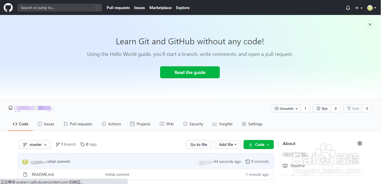
Task: Open Pull requests in top navigation
Action: 118,8
